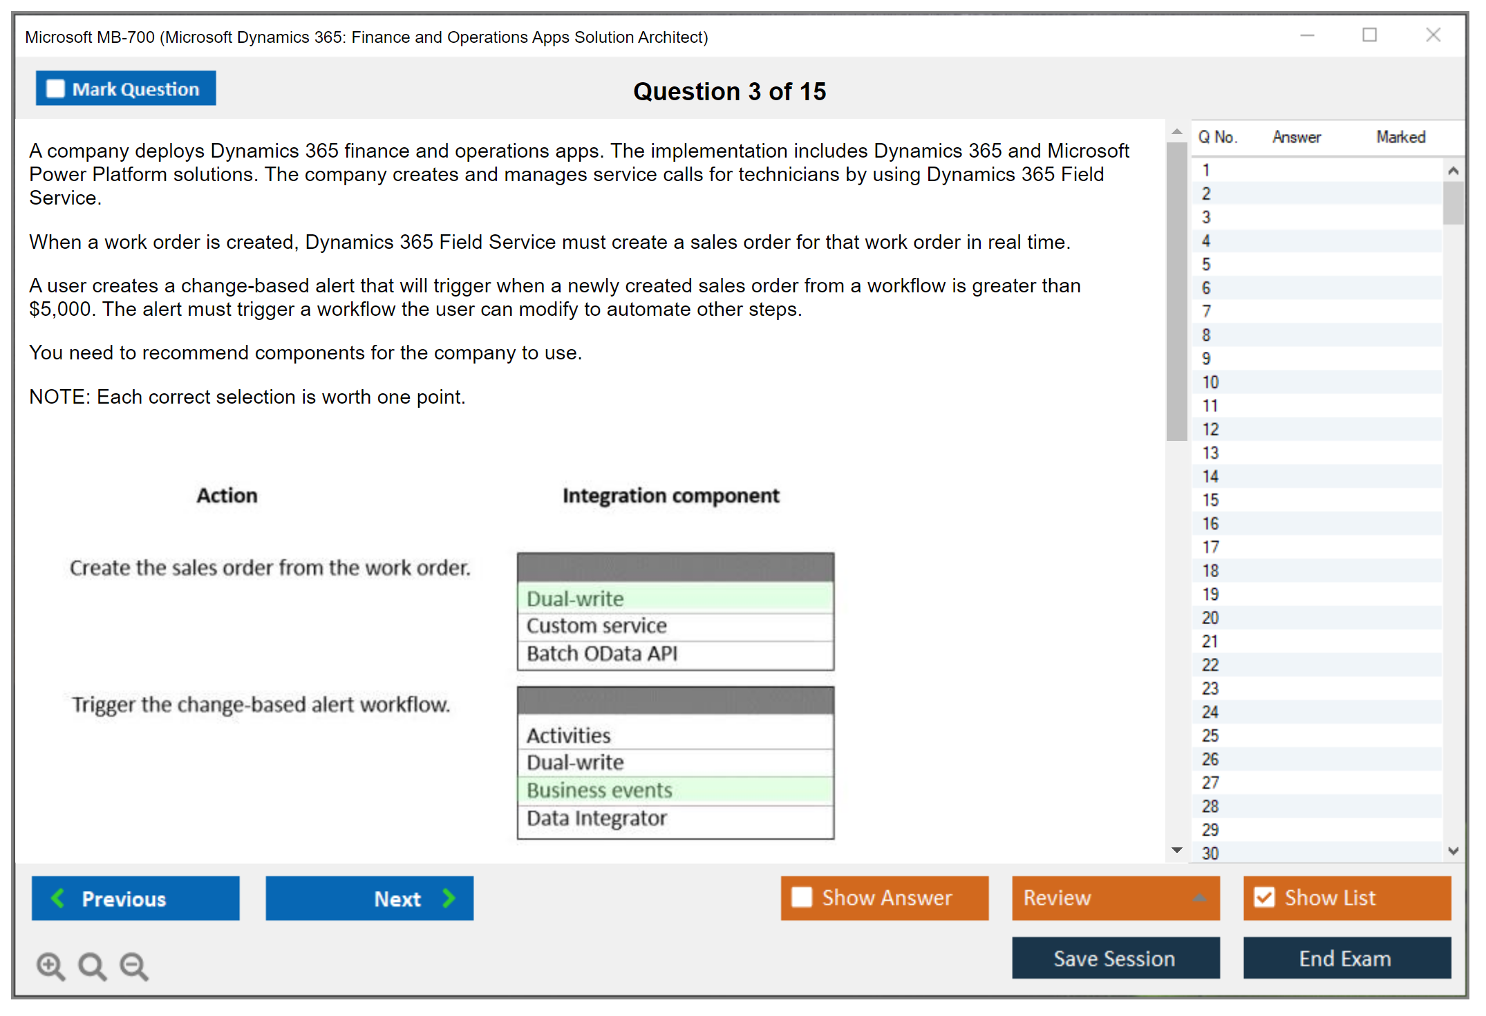Viewport: 1486px width, 1016px height.
Task: Click the zoom out magnifier icon
Action: coord(133,966)
